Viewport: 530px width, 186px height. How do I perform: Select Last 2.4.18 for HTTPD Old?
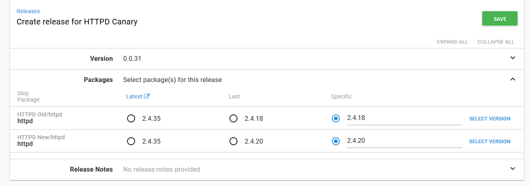point(233,118)
